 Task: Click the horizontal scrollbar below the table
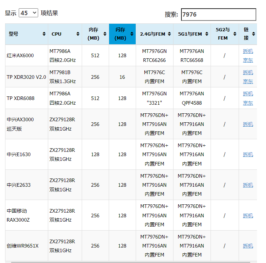click(x=131, y=262)
